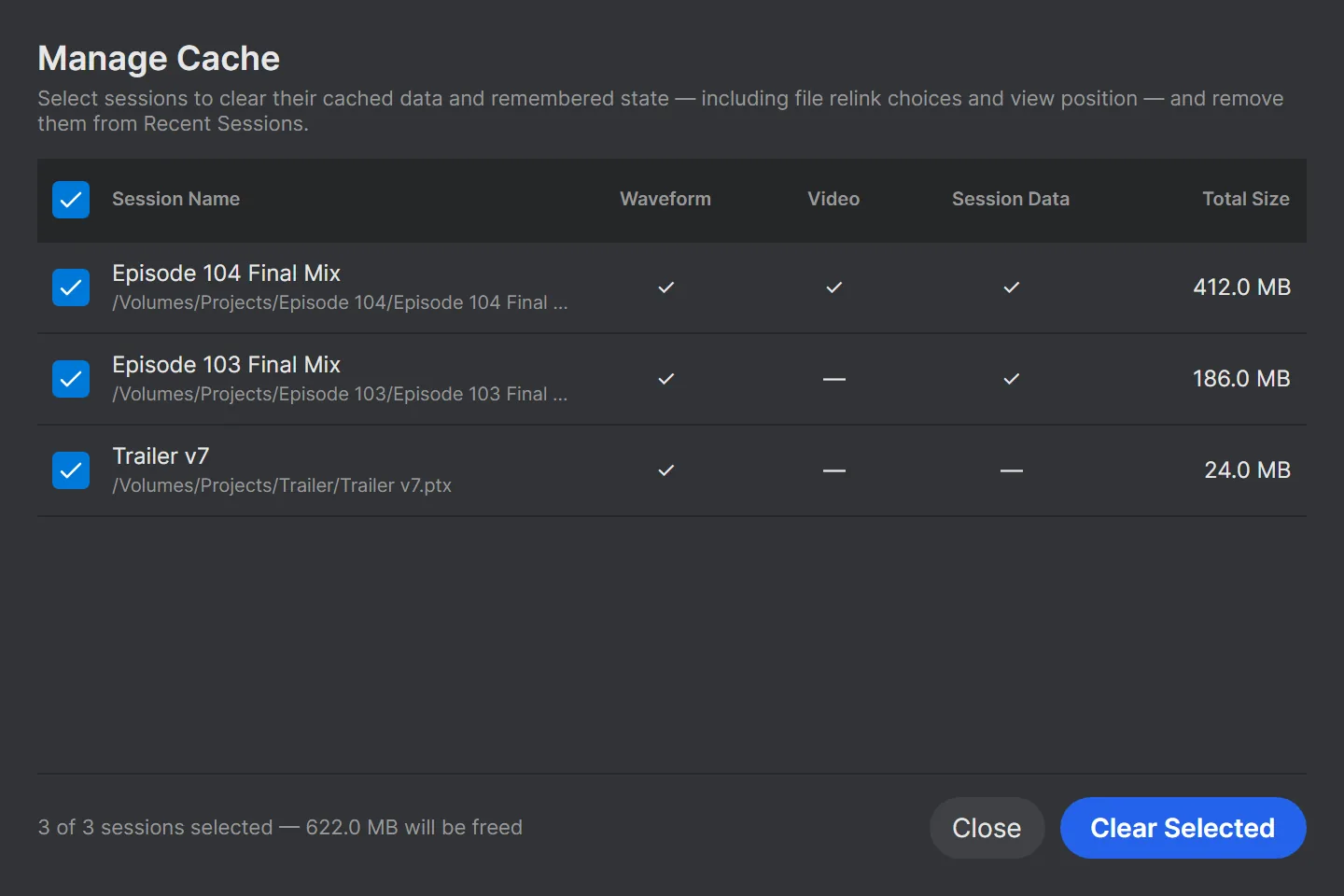Toggle the select-all sessions checkbox

(71, 200)
